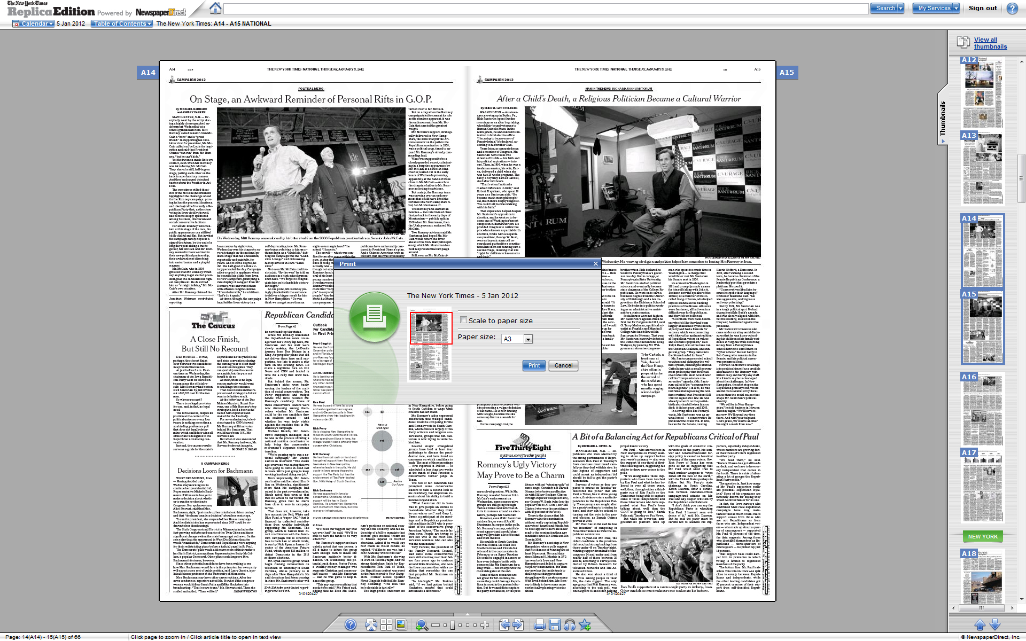The height and width of the screenshot is (641, 1026).
Task: Open the four-page thumbnail grid view icon
Action: (386, 624)
